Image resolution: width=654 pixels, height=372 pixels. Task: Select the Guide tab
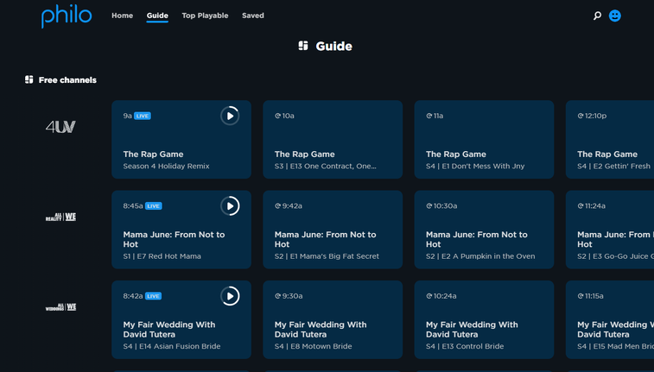(x=157, y=16)
